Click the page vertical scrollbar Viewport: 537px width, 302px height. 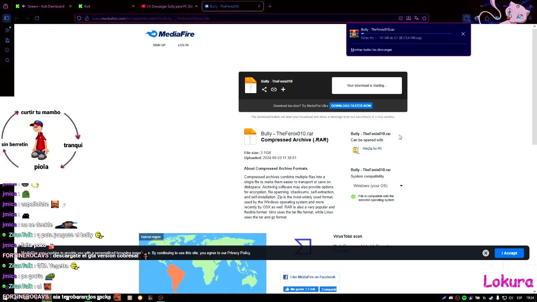[534, 87]
